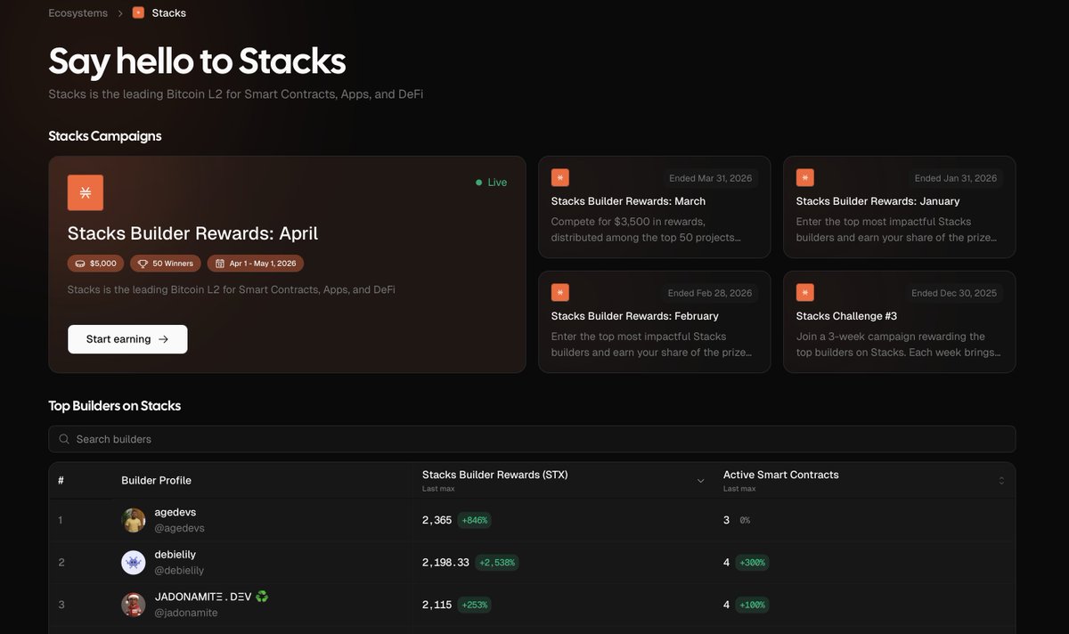Open agedevs builder name
This screenshot has width=1069, height=634.
[175, 513]
